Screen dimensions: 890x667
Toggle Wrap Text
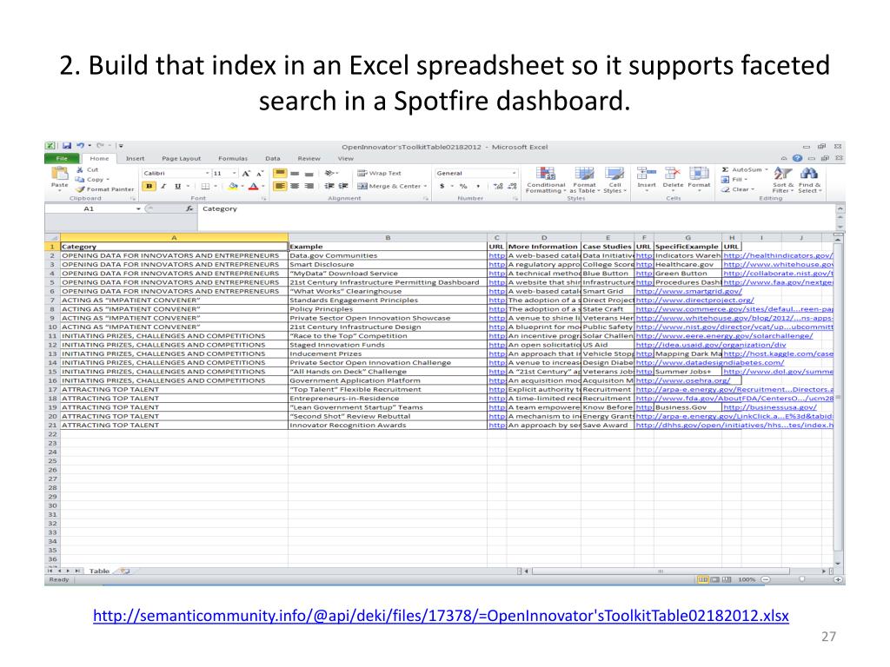[x=379, y=173]
